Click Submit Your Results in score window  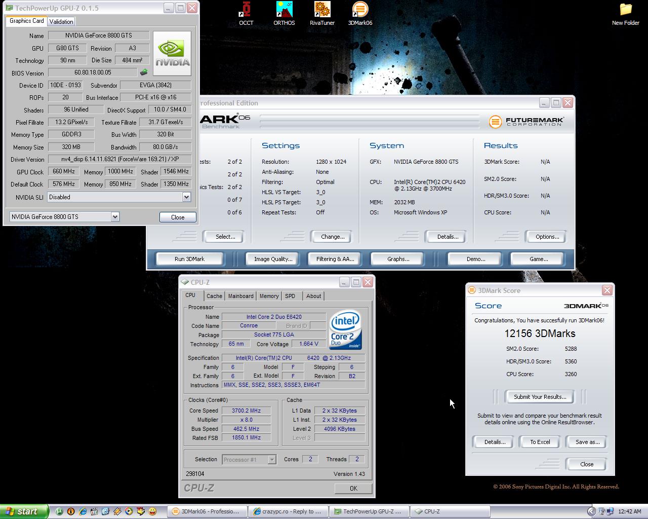540,397
